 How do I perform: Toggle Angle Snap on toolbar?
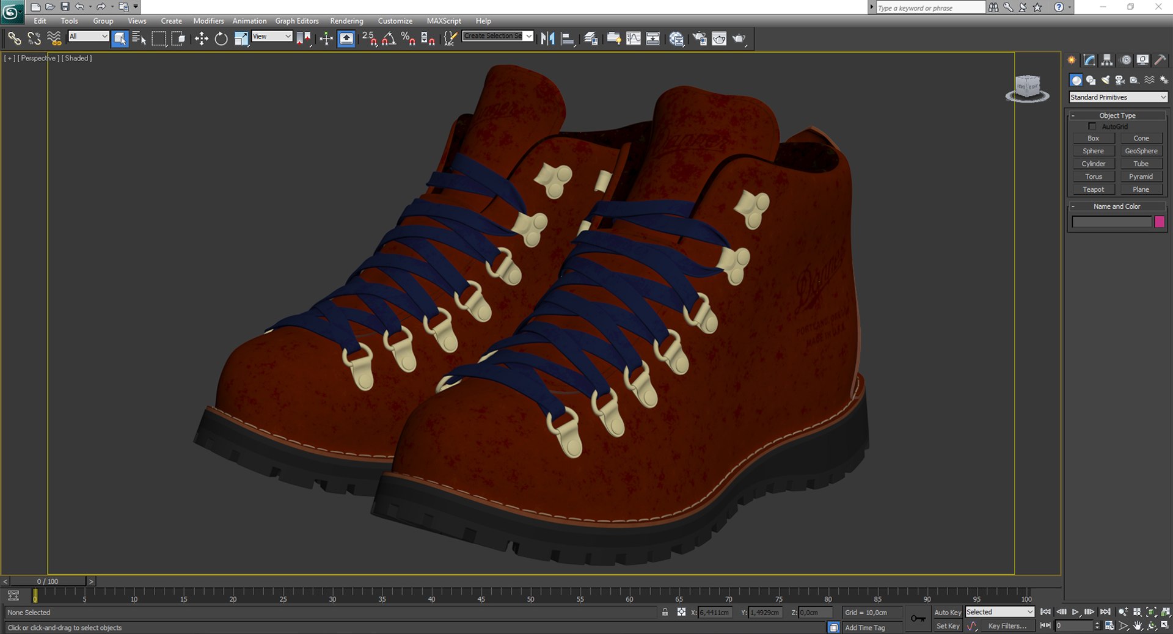click(389, 38)
